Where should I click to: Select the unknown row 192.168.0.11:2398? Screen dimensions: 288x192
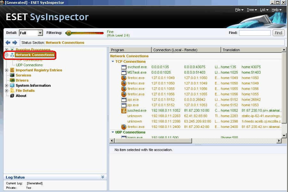pos(196,121)
